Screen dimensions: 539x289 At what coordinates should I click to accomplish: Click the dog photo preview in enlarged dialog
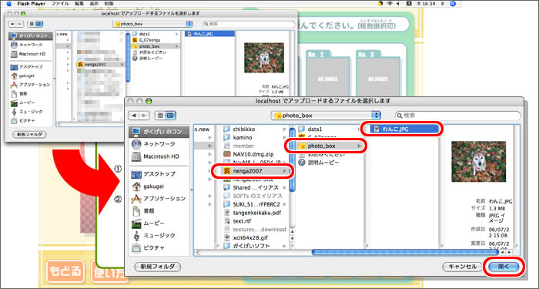[478, 161]
